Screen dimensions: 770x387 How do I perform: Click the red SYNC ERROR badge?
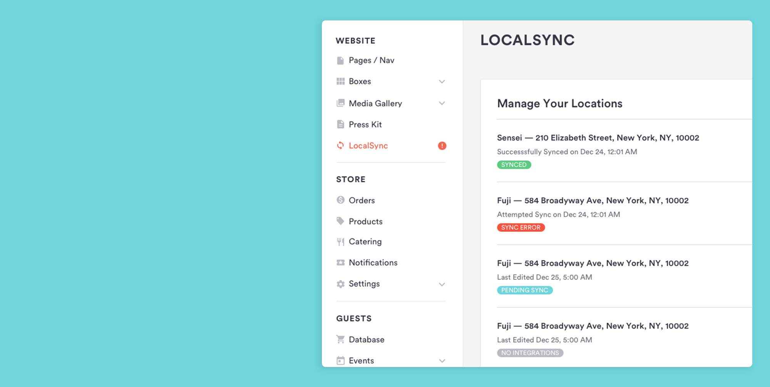point(521,227)
